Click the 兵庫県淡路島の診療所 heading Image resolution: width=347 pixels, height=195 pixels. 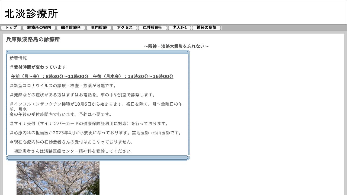(x=33, y=40)
